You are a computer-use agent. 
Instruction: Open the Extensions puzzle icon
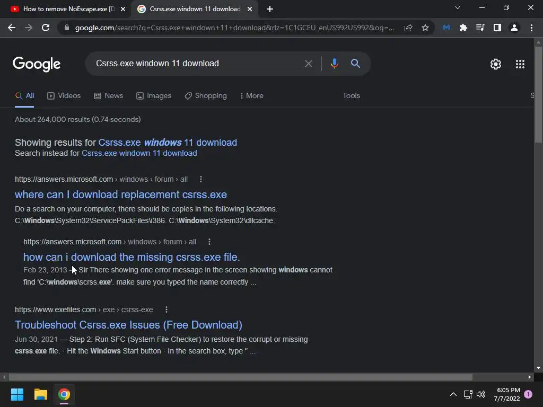click(x=463, y=28)
